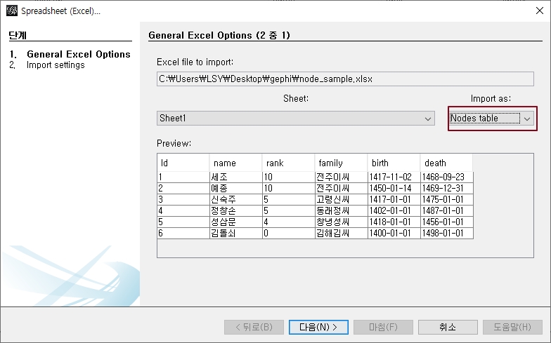Viewport: 551px width, 343px height.
Task: Click the 신숙주 name cell
Action: point(235,199)
